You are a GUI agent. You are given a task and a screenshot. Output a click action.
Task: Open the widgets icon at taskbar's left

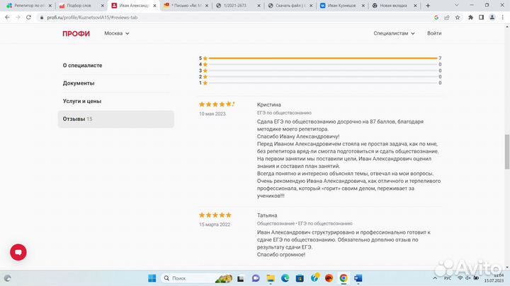click(7, 278)
